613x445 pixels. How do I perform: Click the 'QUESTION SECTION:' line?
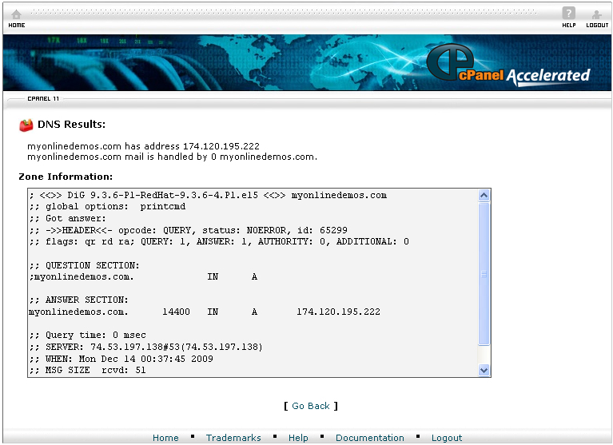[85, 265]
